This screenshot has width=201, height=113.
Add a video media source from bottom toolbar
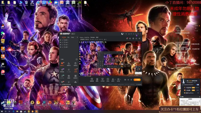108,80
